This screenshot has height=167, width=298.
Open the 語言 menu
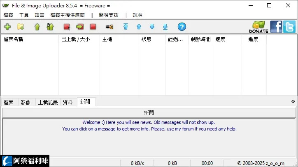[x=40, y=15]
